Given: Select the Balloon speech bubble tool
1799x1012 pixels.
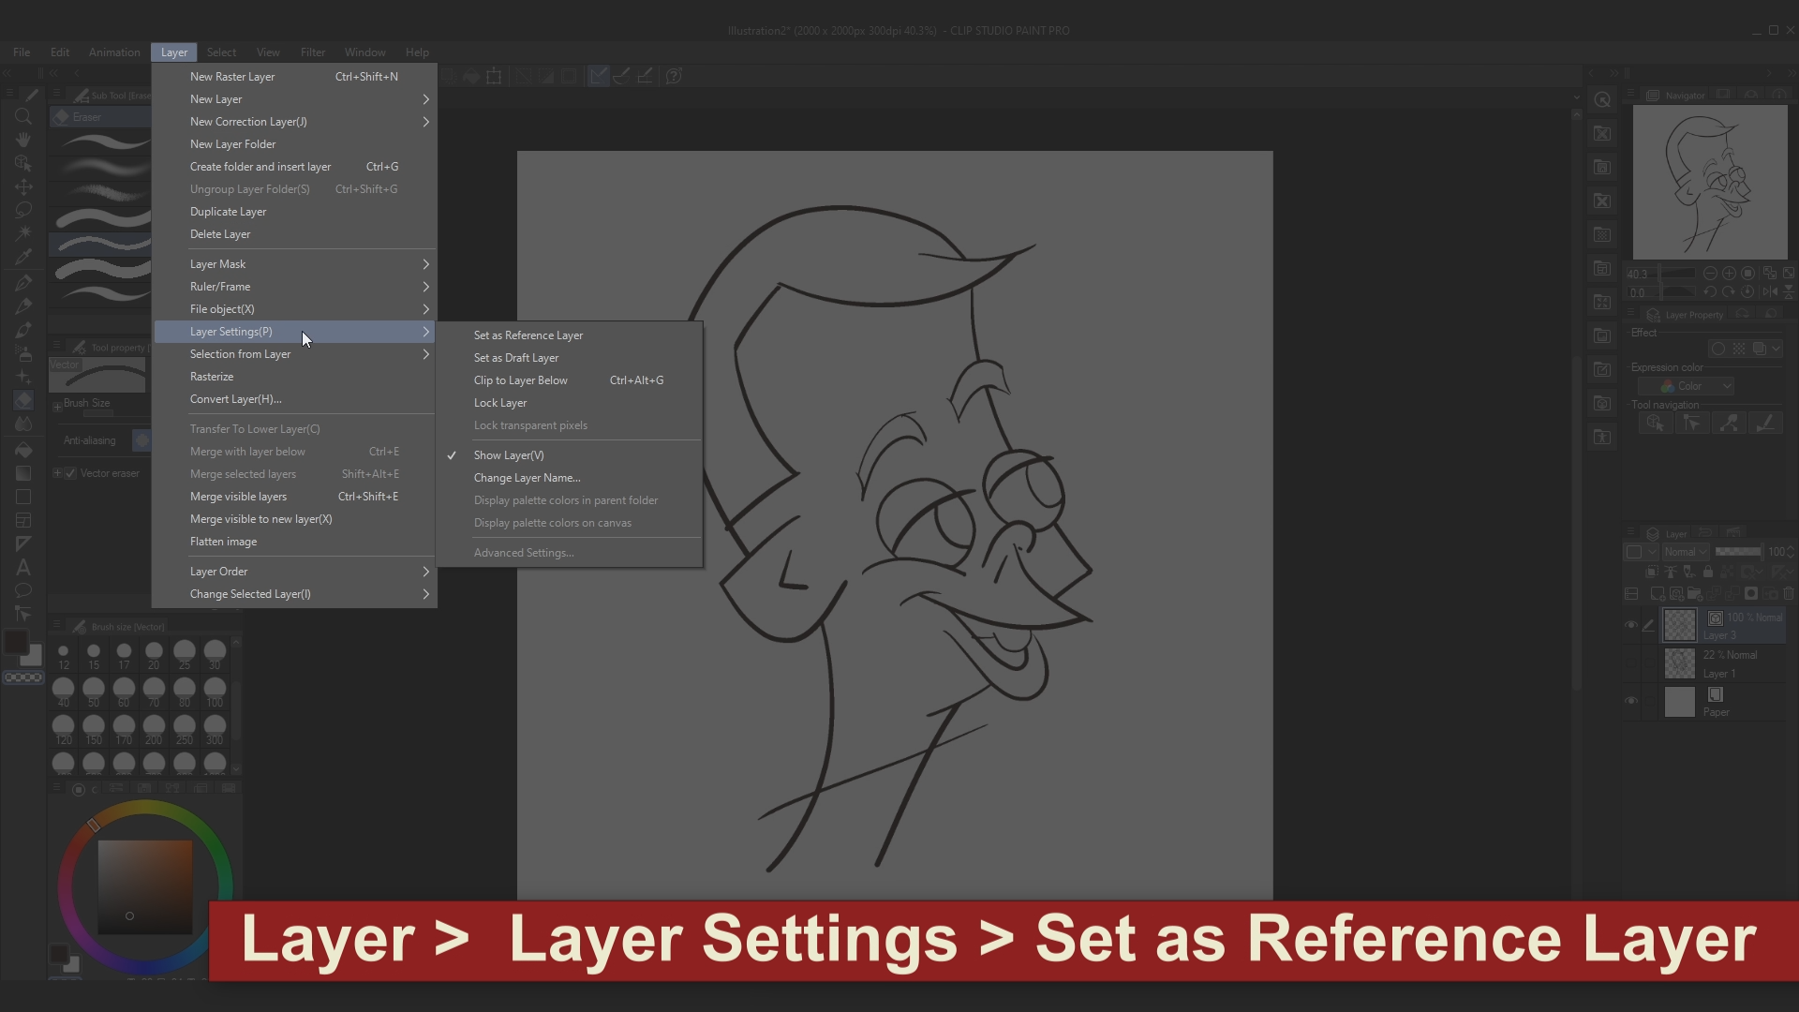Looking at the screenshot, I should (x=23, y=590).
